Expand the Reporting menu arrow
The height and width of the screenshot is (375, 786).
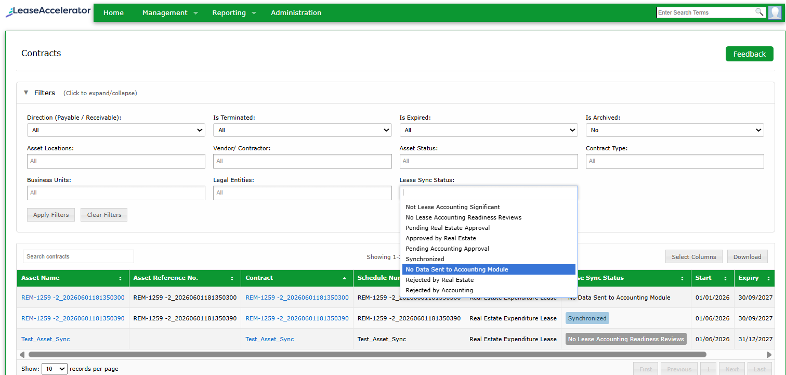254,14
